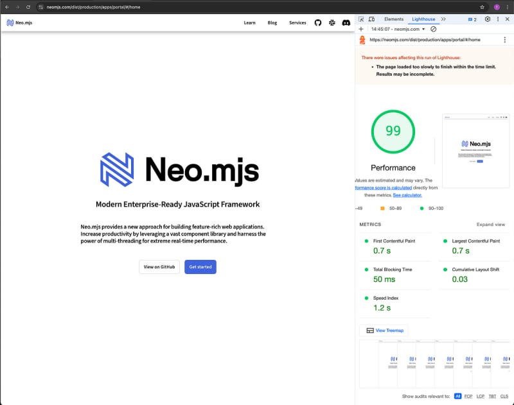Open the GitHub icon in site header
This screenshot has height=405, width=514.
(317, 22)
